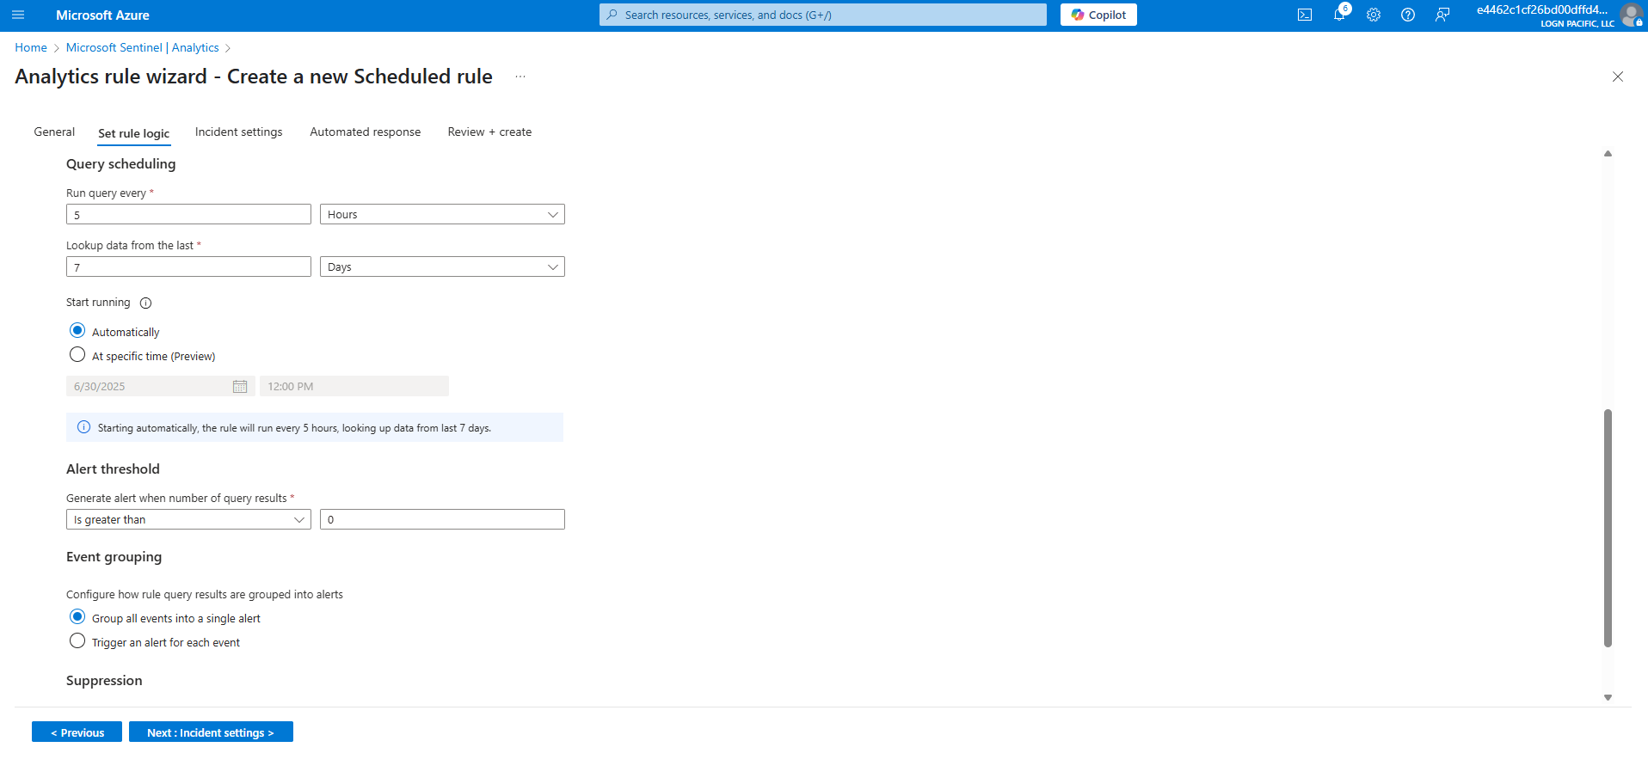Open portal settings gear

tap(1374, 15)
